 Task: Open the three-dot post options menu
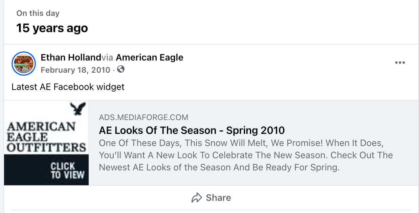[x=400, y=63]
